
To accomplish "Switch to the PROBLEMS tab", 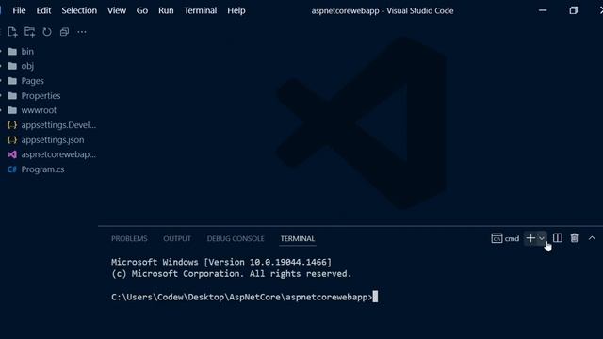I will (x=129, y=238).
